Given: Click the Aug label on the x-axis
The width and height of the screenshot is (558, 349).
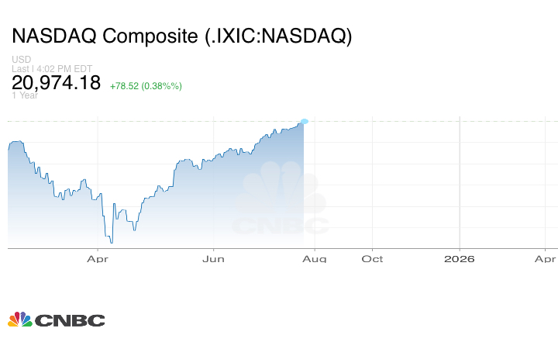Looking at the screenshot, I should pyautogui.click(x=315, y=258).
